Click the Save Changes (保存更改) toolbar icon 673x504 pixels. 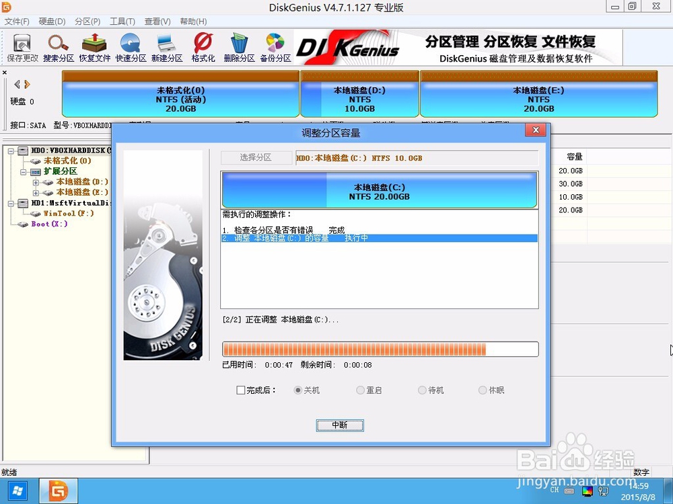click(x=22, y=48)
